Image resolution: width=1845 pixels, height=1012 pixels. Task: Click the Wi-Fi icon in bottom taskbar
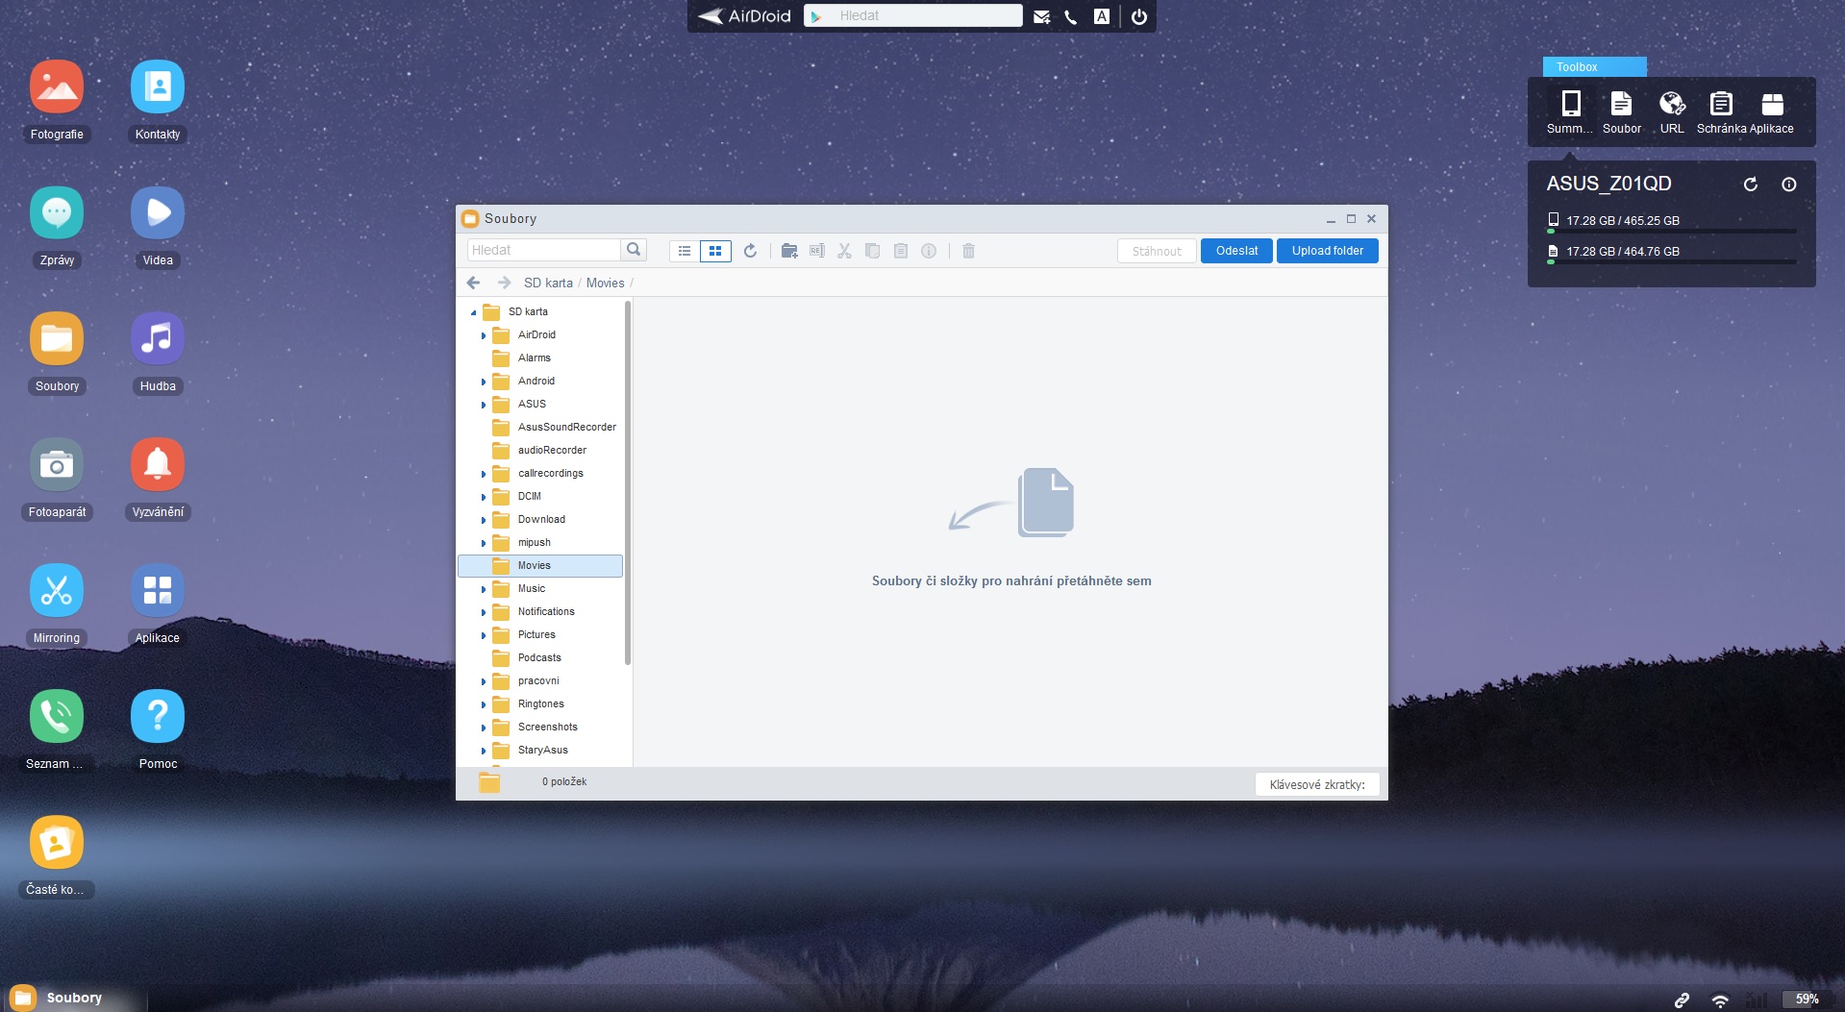click(x=1720, y=1000)
